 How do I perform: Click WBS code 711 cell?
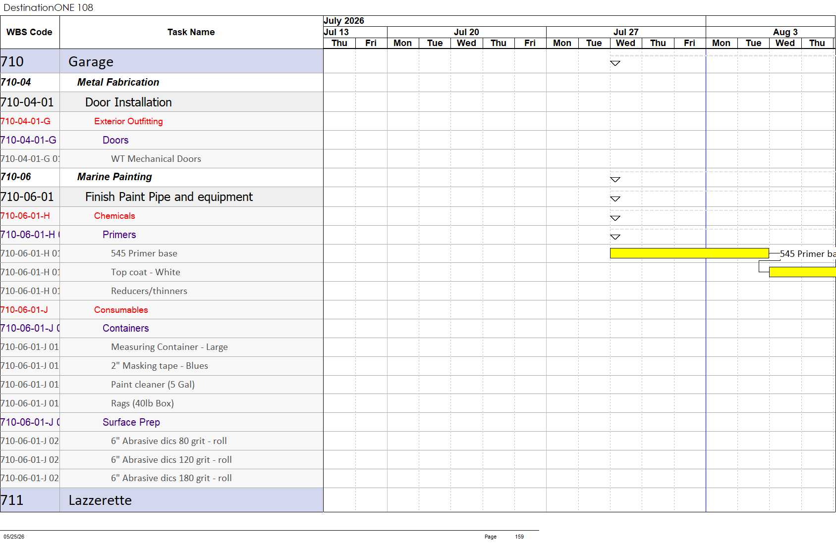click(x=30, y=500)
